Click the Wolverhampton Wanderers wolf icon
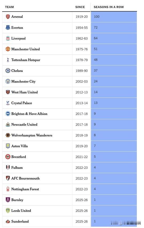The image size is (144, 228). tap(8, 135)
